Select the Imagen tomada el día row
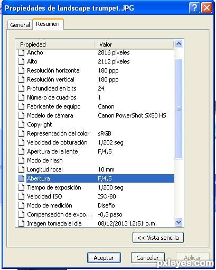Viewport: 216px width, 270px height. point(96,223)
